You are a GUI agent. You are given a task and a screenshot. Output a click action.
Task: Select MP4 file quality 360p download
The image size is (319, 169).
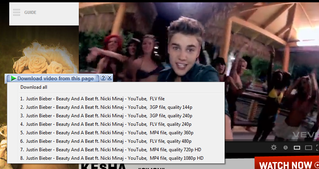coord(116,133)
